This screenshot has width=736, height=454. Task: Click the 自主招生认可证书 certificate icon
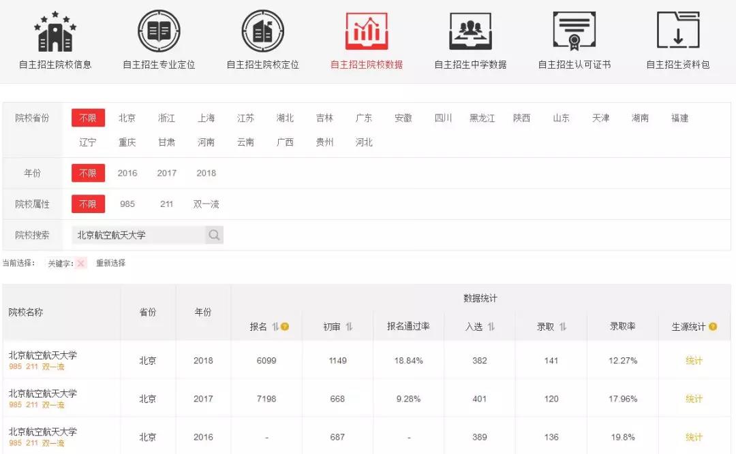574,31
